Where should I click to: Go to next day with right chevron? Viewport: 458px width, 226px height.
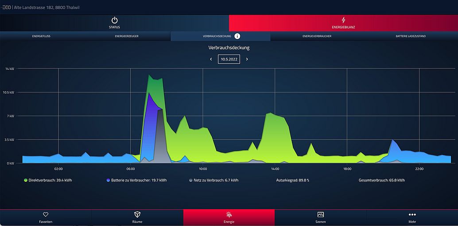click(247, 59)
